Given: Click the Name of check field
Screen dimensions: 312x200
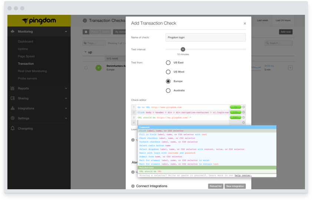Looking at the screenshot, I should tap(206, 37).
